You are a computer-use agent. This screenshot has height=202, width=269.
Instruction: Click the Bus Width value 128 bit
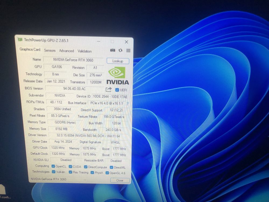[116, 123]
